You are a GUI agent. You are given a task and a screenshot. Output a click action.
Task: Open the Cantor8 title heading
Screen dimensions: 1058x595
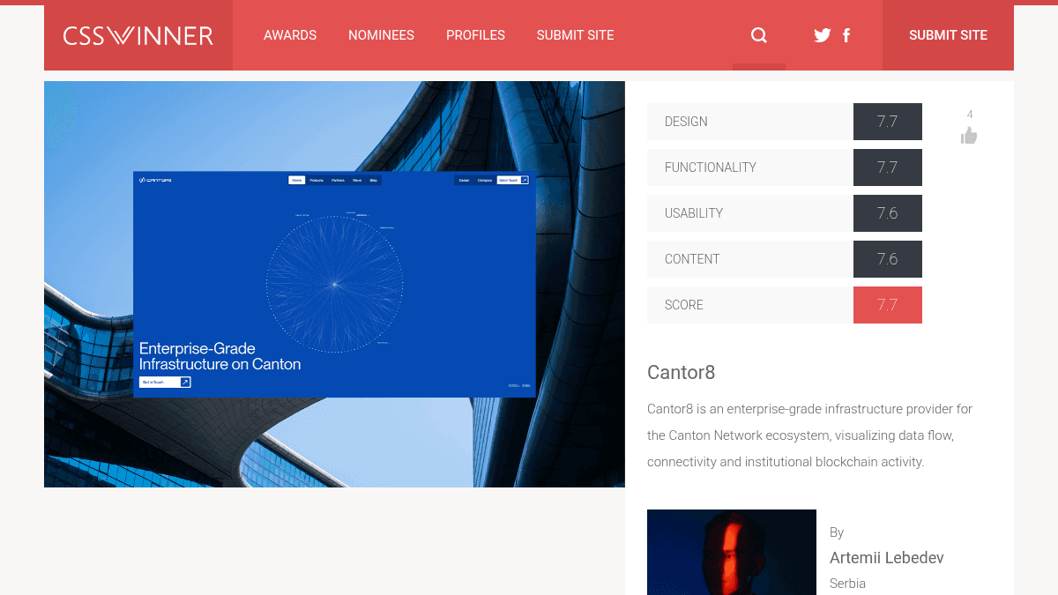[x=681, y=372]
